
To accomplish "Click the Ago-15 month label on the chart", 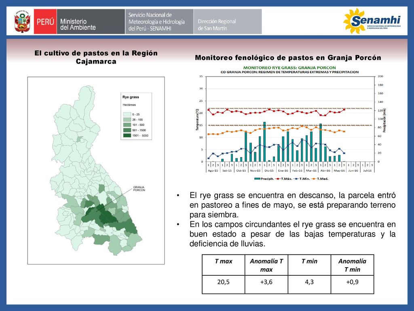I will 213,170.
